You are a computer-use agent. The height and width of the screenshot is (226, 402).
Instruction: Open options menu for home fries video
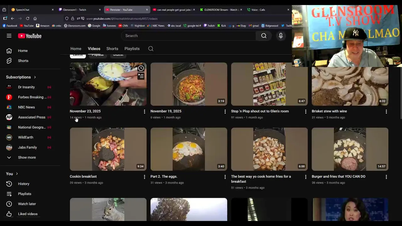coord(306,177)
